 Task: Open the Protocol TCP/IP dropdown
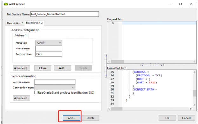pos(49,43)
